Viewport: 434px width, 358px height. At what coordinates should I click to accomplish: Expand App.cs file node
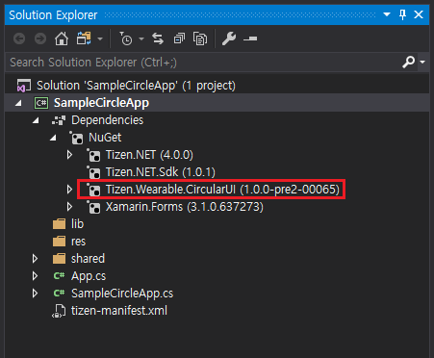pos(35,276)
